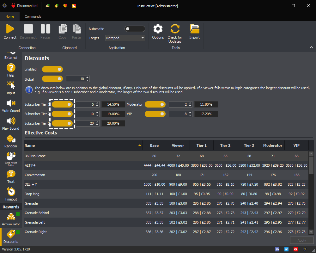The height and width of the screenshot is (253, 316).
Task: Click Check for Updates icon
Action: point(175,29)
